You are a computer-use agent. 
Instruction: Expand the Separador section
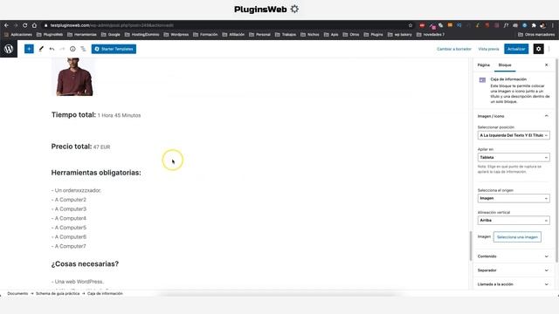pos(513,270)
